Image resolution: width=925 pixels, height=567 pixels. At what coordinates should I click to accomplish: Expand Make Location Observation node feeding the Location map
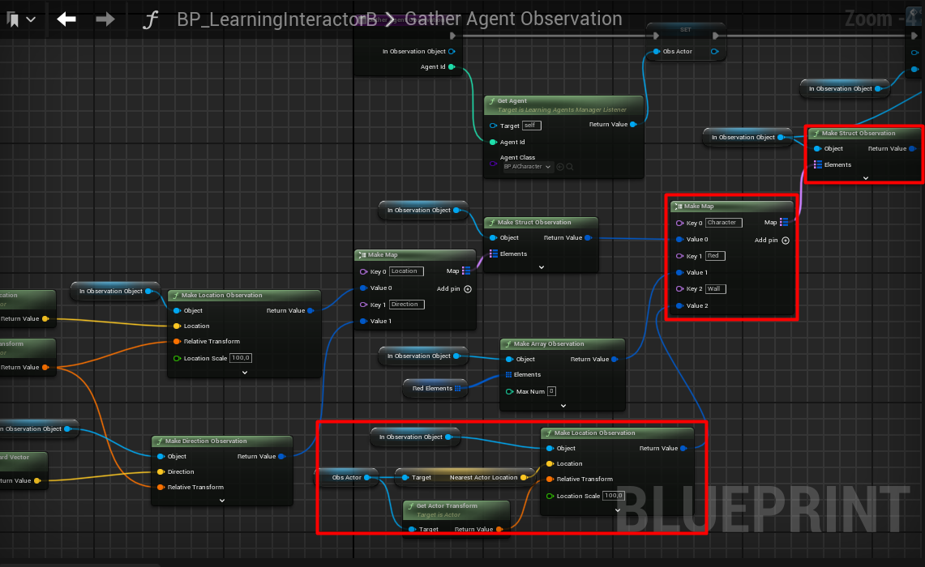[x=245, y=373]
